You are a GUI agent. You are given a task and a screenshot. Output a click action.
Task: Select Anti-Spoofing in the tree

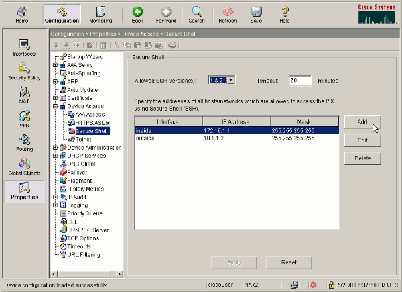(x=84, y=73)
